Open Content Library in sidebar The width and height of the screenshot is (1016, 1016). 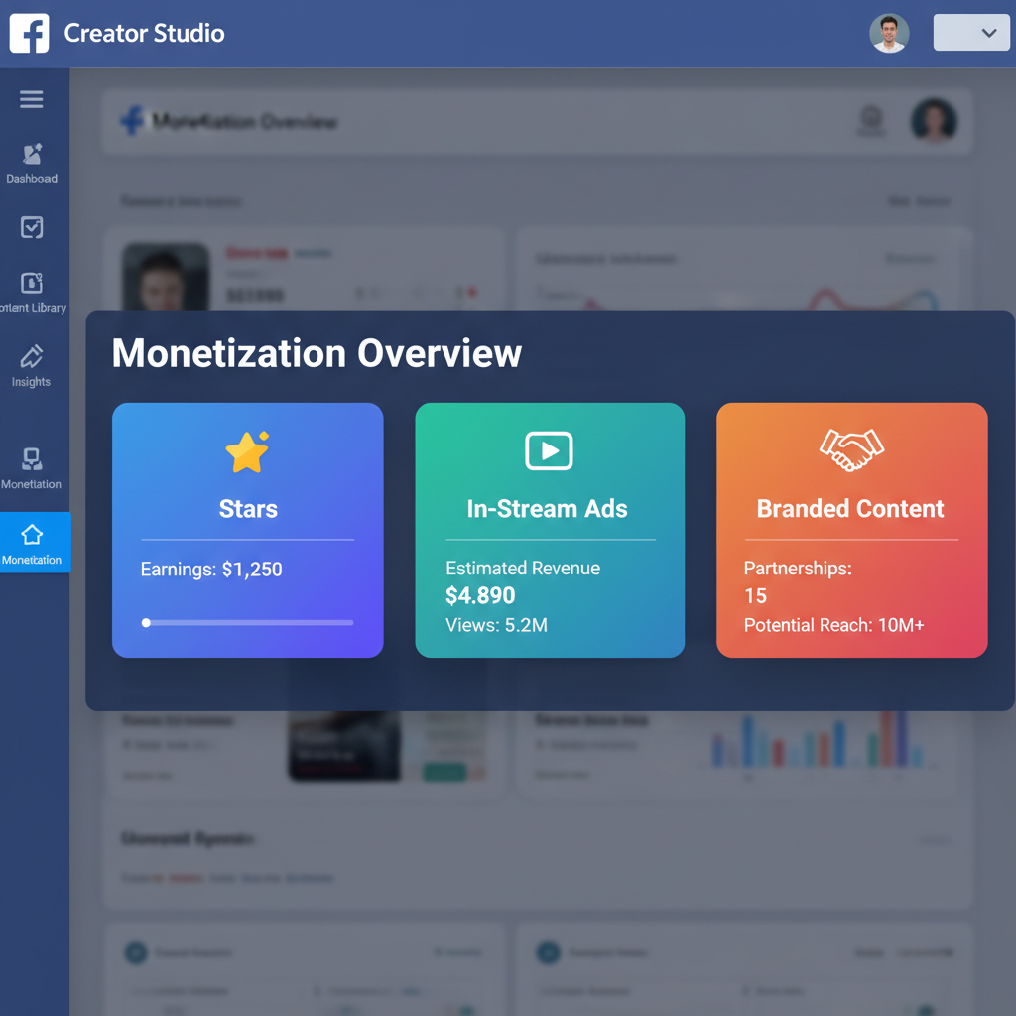[x=33, y=293]
